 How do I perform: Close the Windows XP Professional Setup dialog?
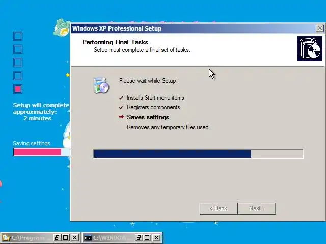pyautogui.click(x=320, y=28)
